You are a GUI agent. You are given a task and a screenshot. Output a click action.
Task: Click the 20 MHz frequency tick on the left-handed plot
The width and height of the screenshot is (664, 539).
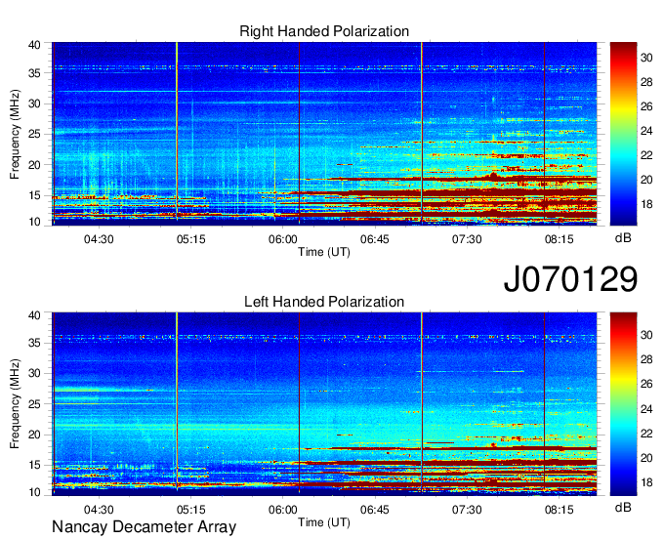[x=34, y=435]
